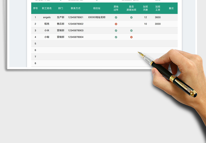Viewport: 206px width, 143px height.
Task: Click the 加班工资 header cell
Action: pyautogui.click(x=158, y=8)
